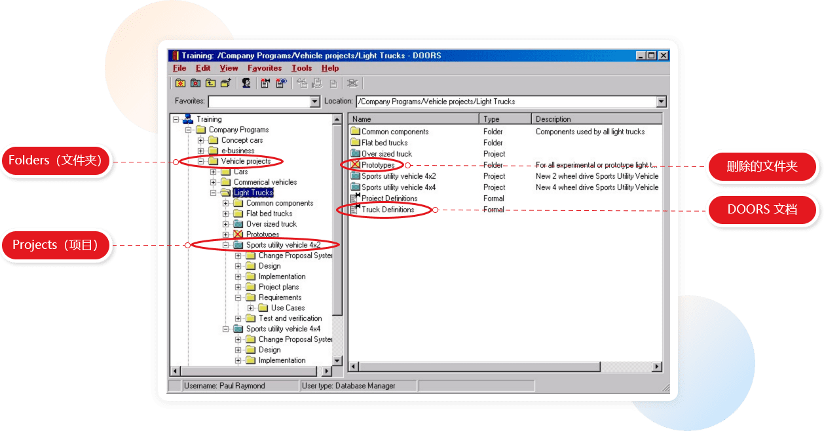Click the Type column header
Screen dimensions: 824x431
[491, 119]
